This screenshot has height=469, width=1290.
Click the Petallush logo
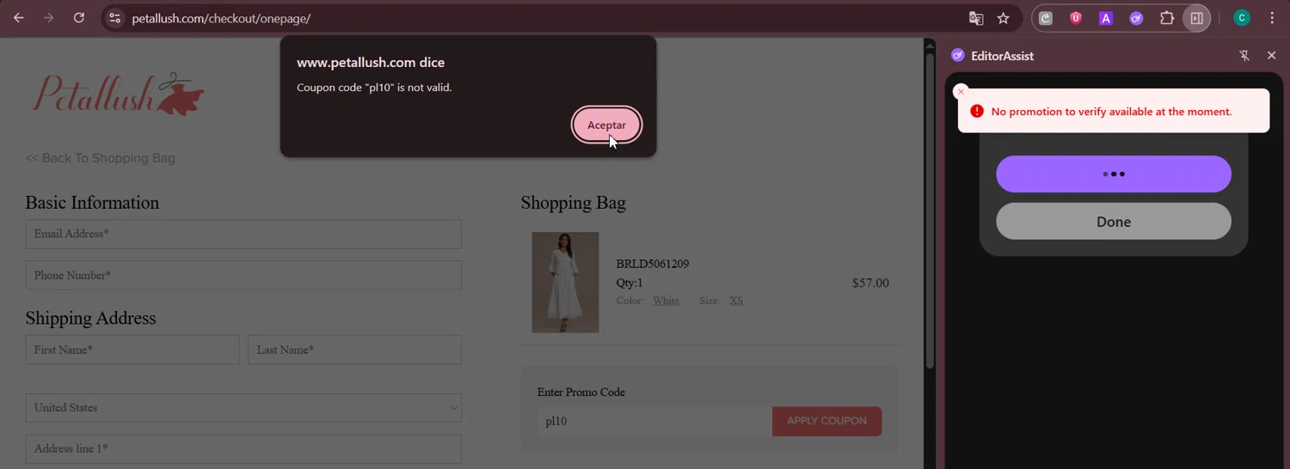[118, 94]
